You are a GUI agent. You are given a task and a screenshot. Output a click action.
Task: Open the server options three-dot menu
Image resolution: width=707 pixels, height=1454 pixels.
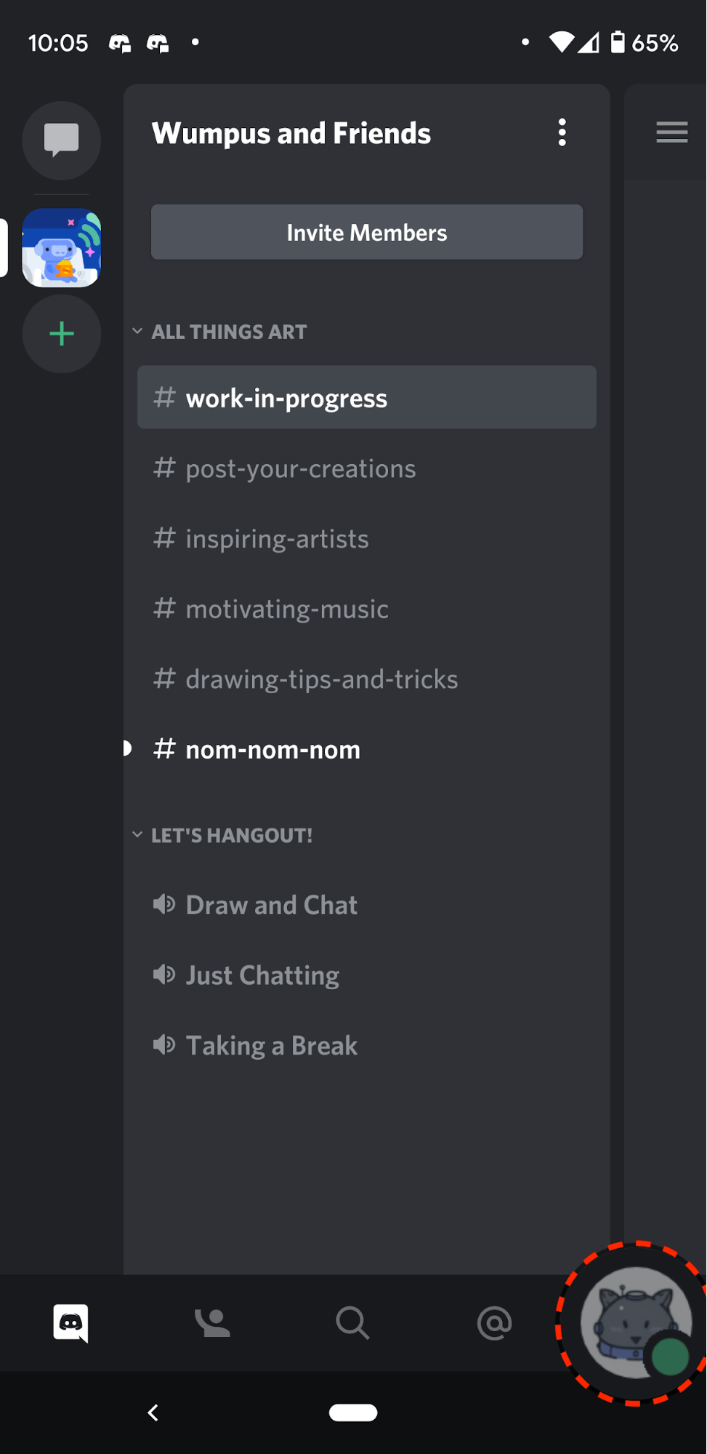562,132
